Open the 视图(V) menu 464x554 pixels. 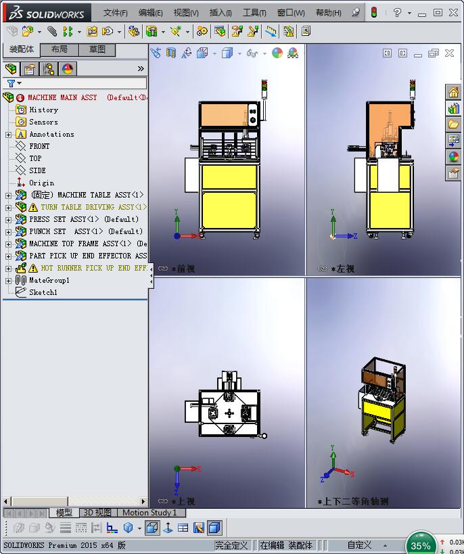[186, 13]
